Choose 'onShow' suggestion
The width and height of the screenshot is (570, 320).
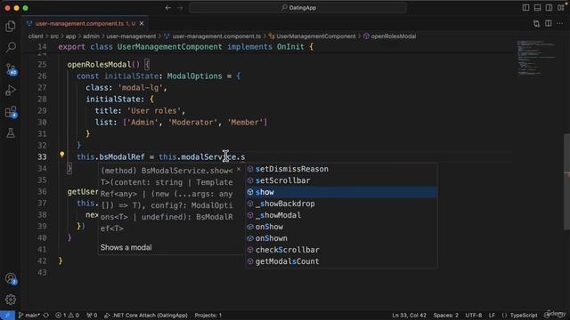pyautogui.click(x=341, y=227)
